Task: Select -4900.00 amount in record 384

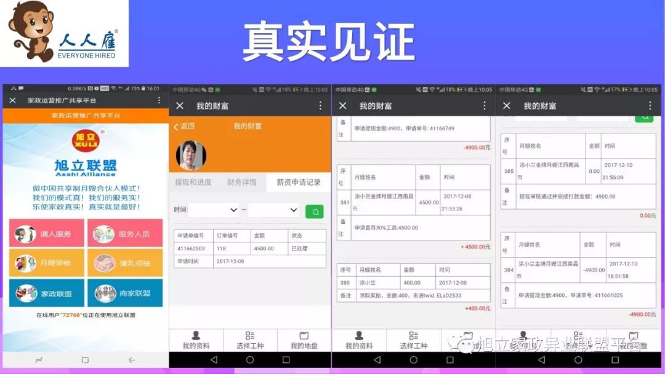Action: coord(594,270)
